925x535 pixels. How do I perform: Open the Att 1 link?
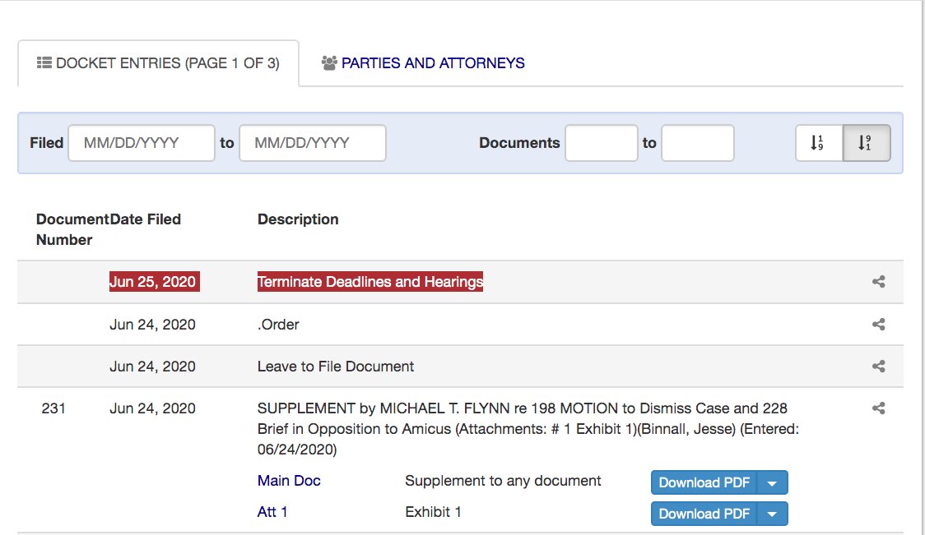[272, 512]
